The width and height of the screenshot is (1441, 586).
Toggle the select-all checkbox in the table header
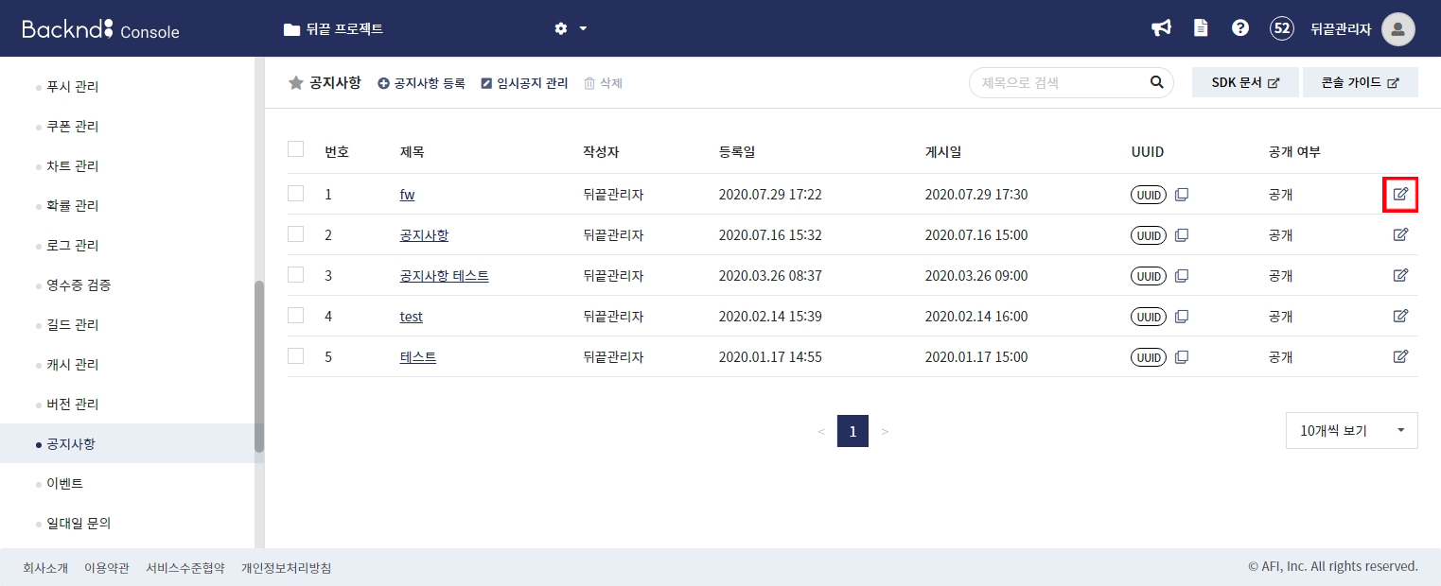(295, 149)
